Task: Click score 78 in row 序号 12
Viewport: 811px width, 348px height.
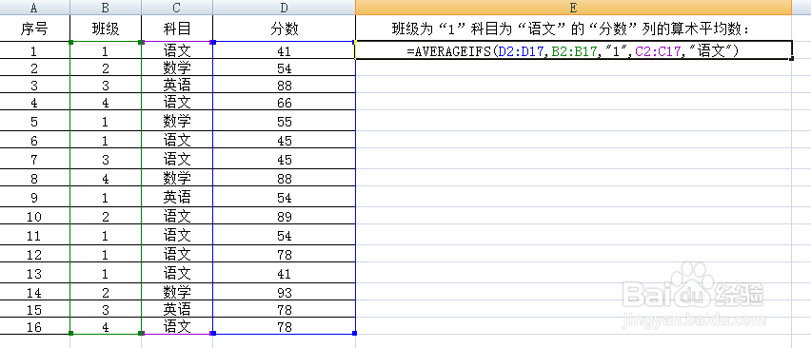Action: [284, 255]
